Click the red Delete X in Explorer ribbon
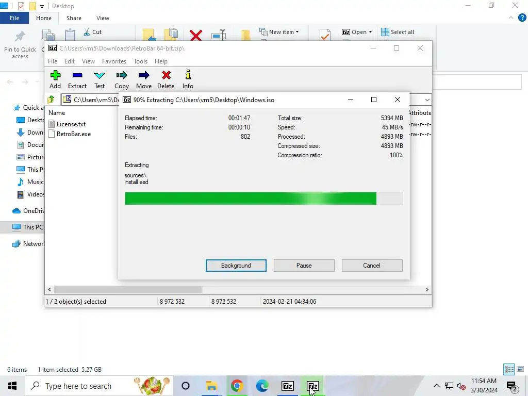 [x=195, y=35]
